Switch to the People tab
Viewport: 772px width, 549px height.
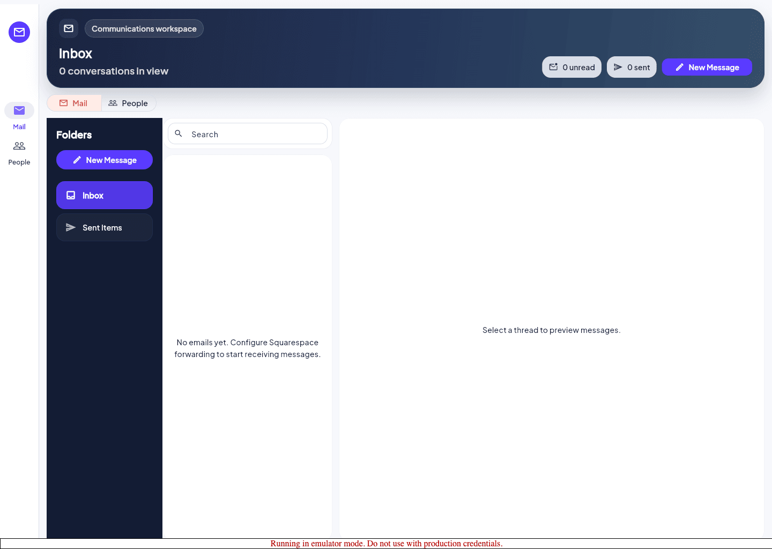pyautogui.click(x=128, y=103)
